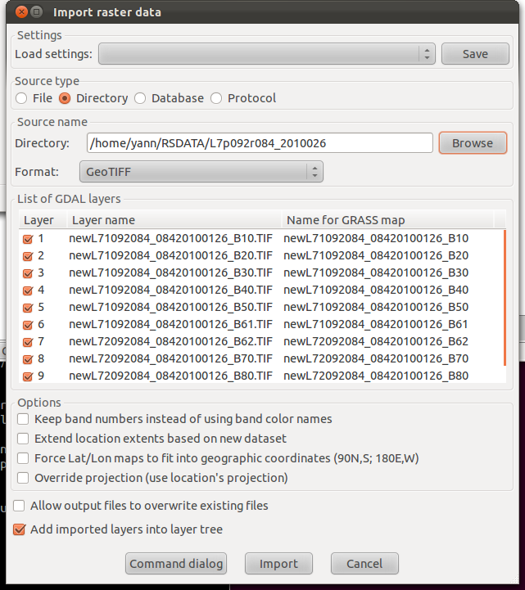Image resolution: width=525 pixels, height=590 pixels.
Task: Uncheck layer 7 B62.TIF checkbox
Action: tap(28, 342)
